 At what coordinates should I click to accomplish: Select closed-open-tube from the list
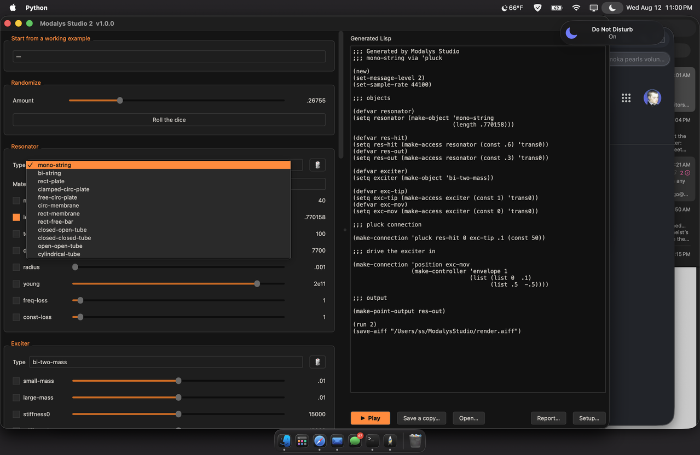pyautogui.click(x=159, y=230)
